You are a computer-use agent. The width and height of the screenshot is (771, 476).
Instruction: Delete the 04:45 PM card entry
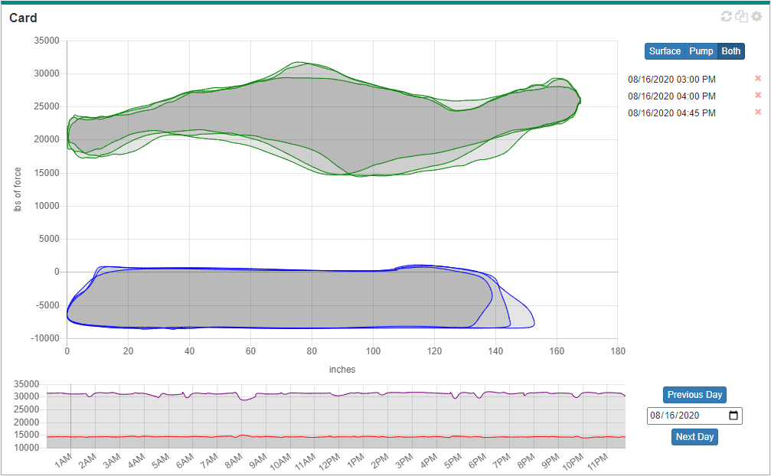[758, 112]
